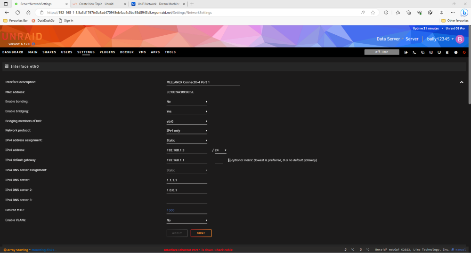Open the red notifications bell
Screen dimensions: 471x253
pos(464,52)
